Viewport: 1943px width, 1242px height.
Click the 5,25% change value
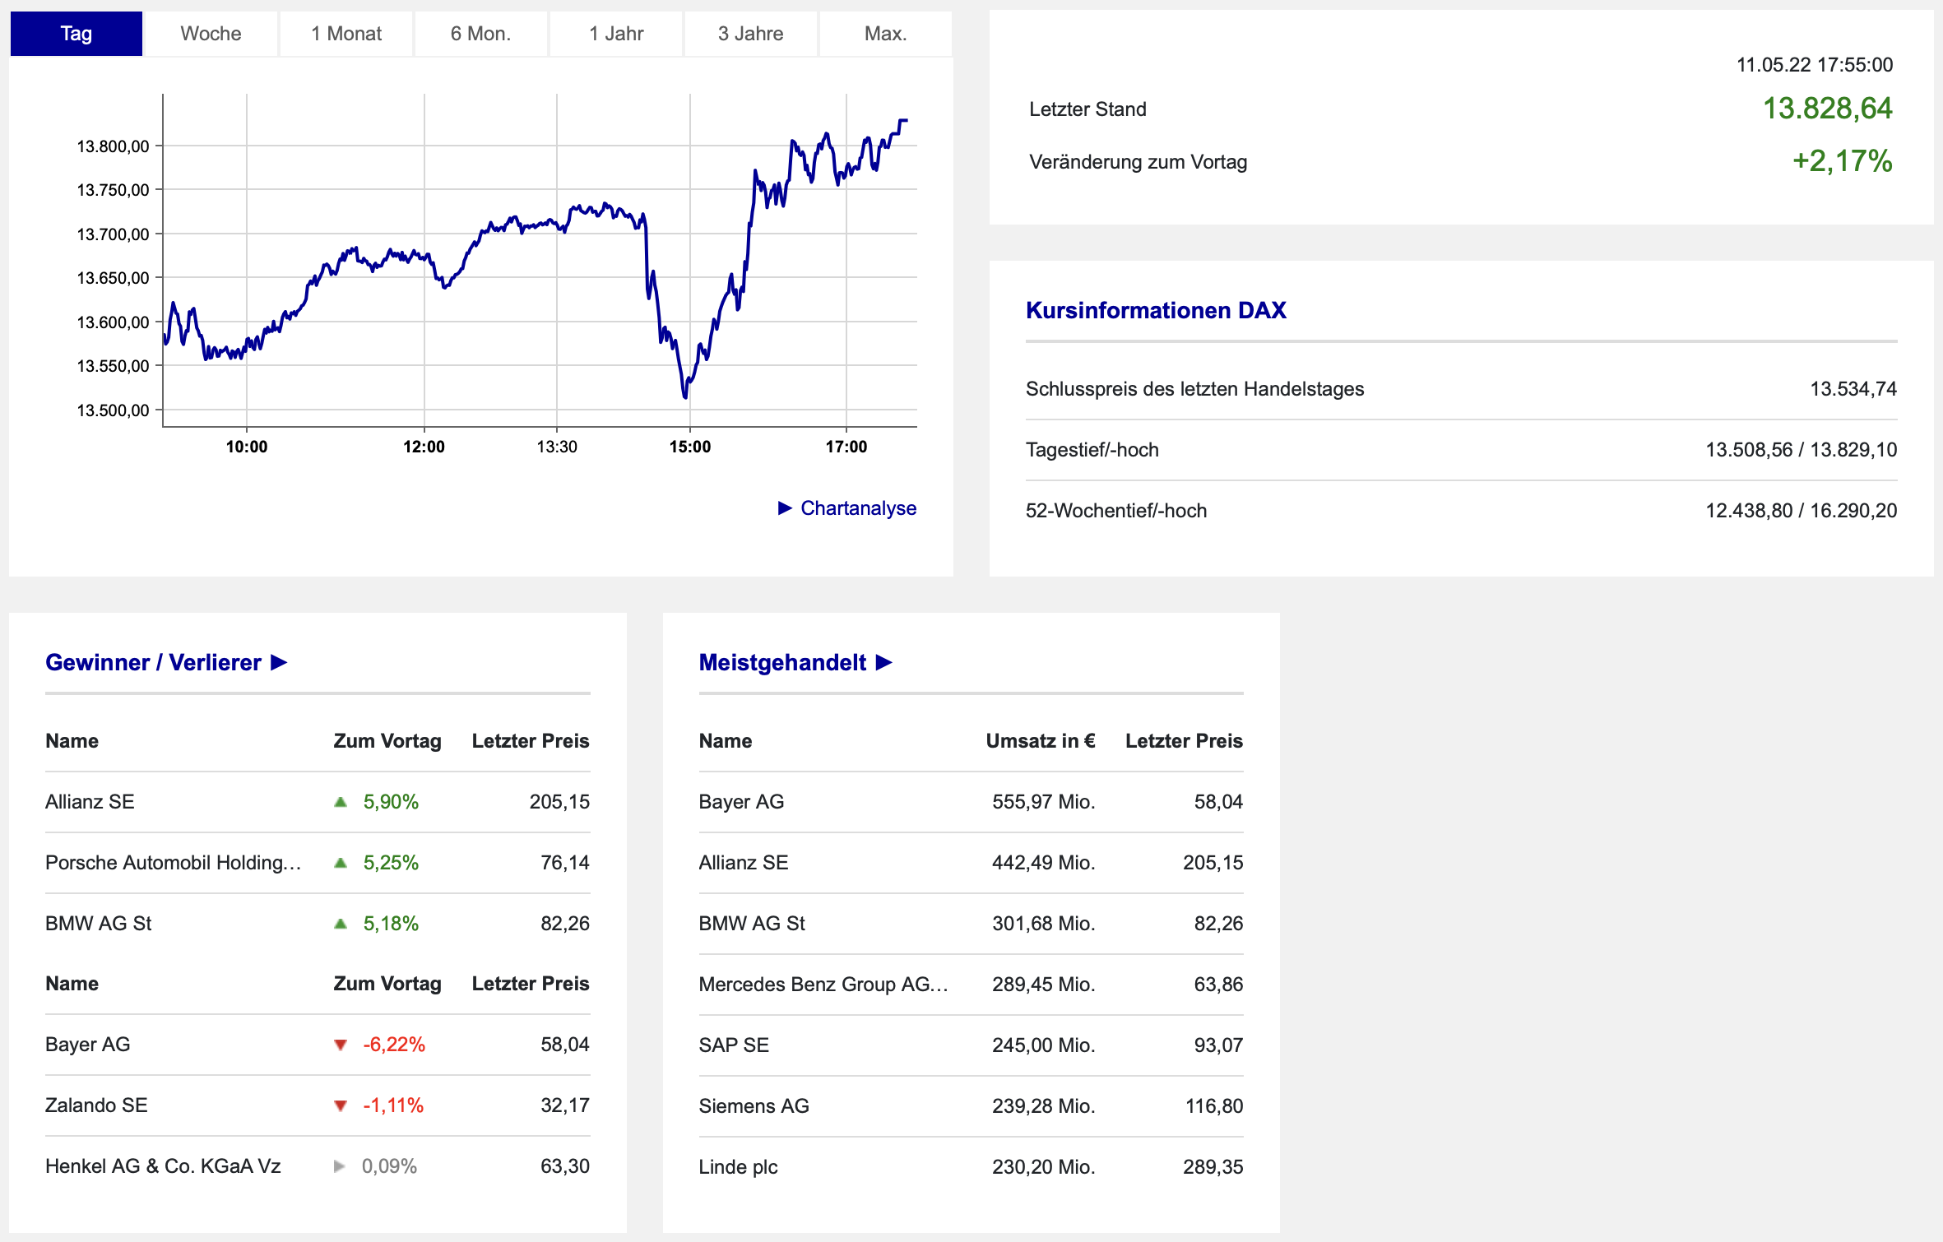pos(391,863)
